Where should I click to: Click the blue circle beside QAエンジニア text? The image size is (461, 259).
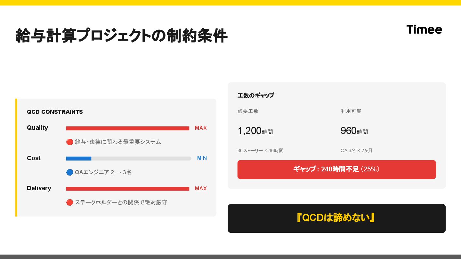coord(69,172)
